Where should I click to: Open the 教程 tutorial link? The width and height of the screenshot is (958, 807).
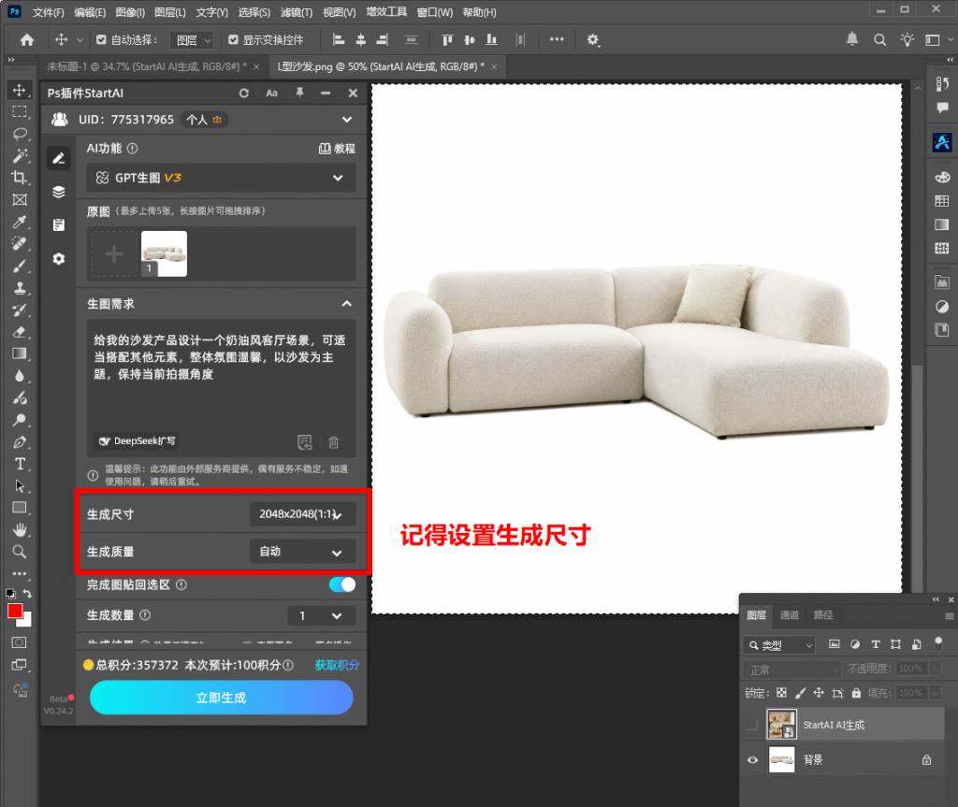tap(337, 149)
